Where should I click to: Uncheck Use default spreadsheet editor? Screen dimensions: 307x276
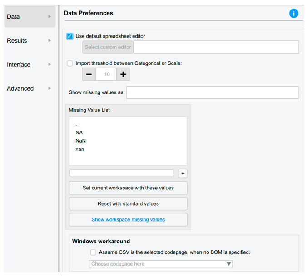(x=70, y=36)
